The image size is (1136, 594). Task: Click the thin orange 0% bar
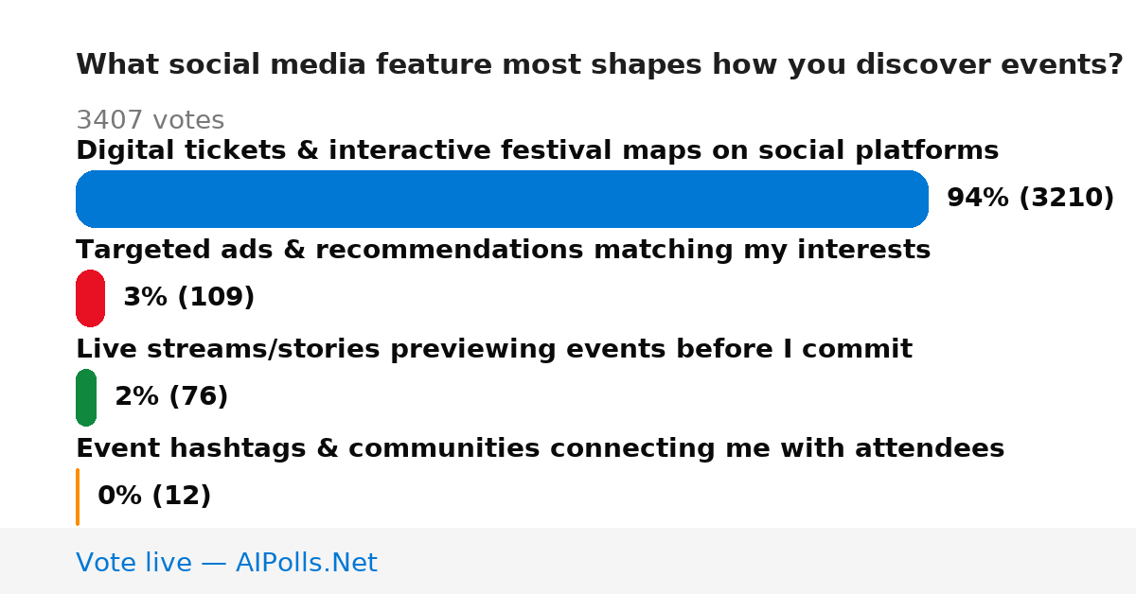(78, 497)
